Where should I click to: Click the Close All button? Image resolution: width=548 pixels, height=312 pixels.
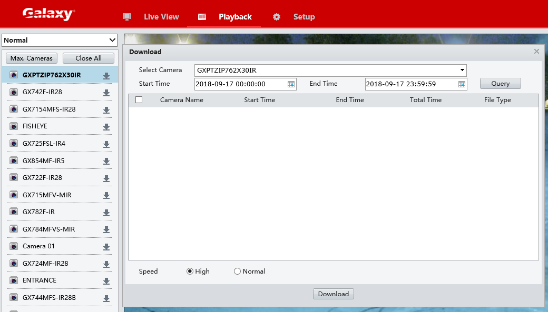[x=89, y=58]
